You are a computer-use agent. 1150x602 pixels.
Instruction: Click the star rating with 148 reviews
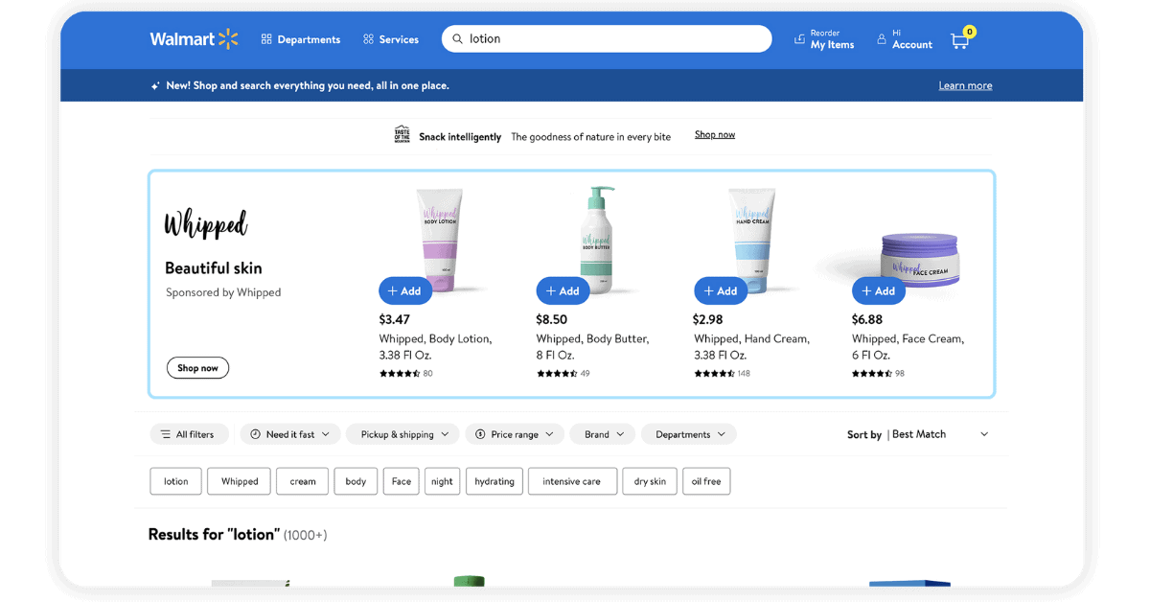point(722,374)
